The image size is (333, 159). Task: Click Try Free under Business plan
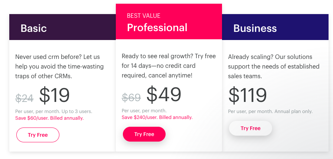click(251, 128)
